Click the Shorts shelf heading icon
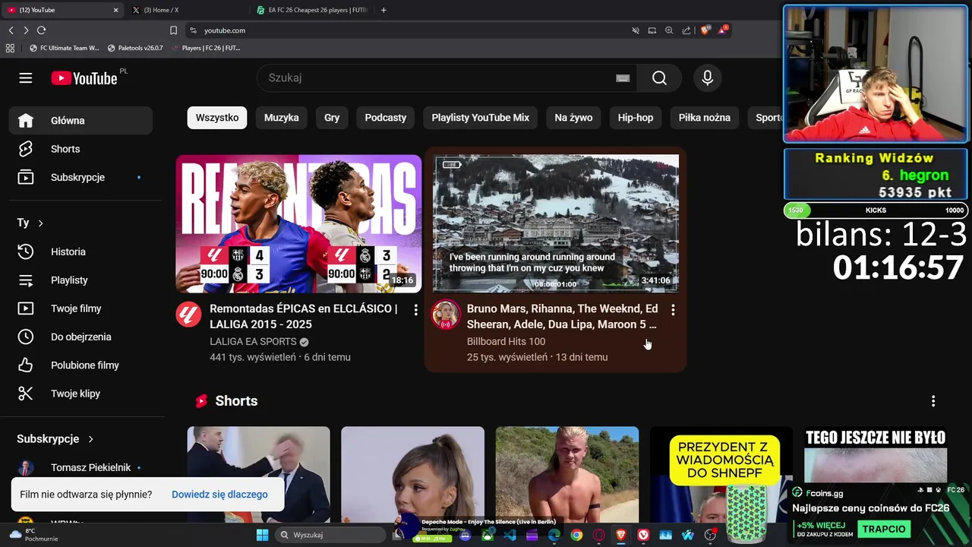This screenshot has width=972, height=547. point(201,401)
